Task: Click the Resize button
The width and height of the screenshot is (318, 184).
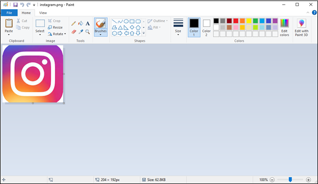Action: pos(55,28)
